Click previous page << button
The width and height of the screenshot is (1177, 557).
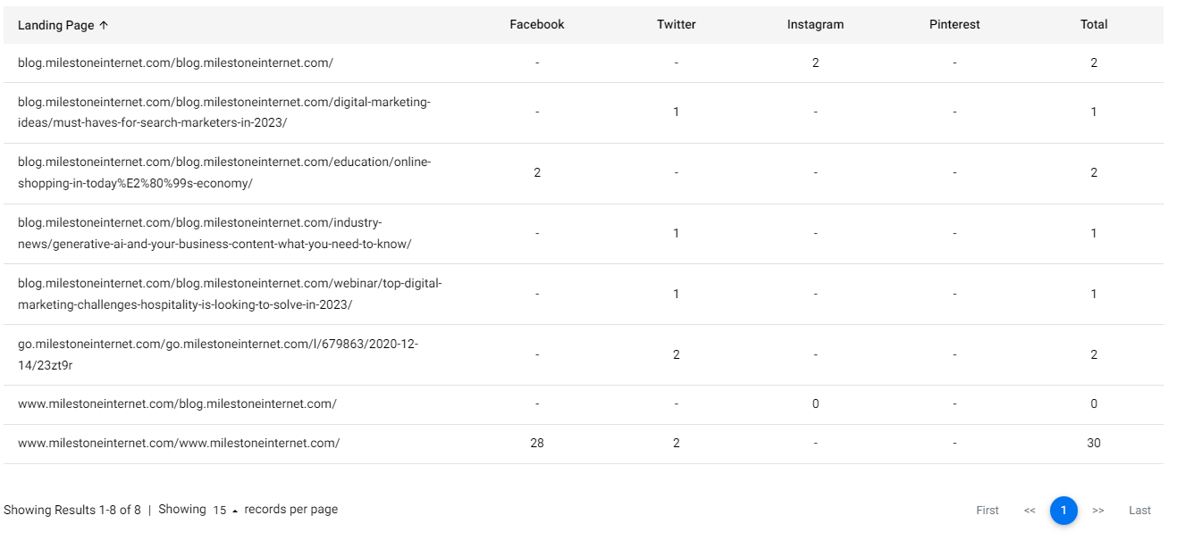coord(1030,511)
